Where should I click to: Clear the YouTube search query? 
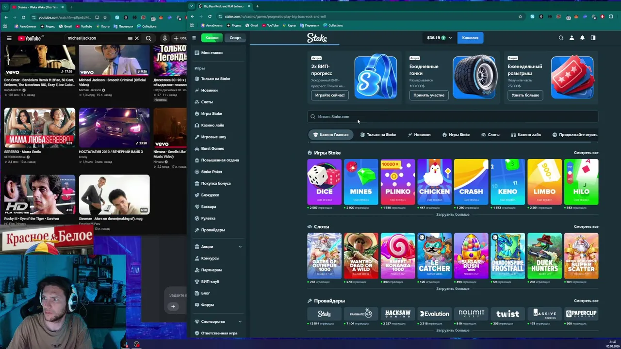pyautogui.click(x=137, y=38)
